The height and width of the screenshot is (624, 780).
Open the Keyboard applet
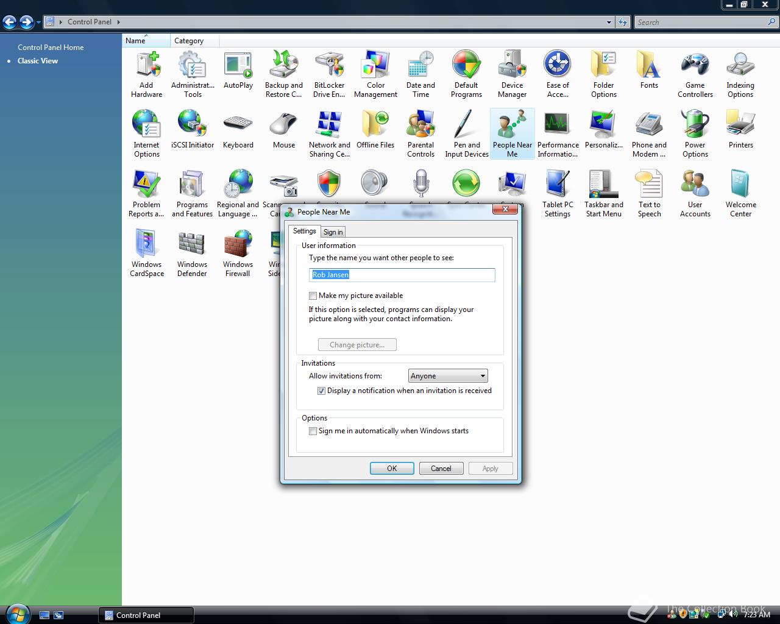238,130
